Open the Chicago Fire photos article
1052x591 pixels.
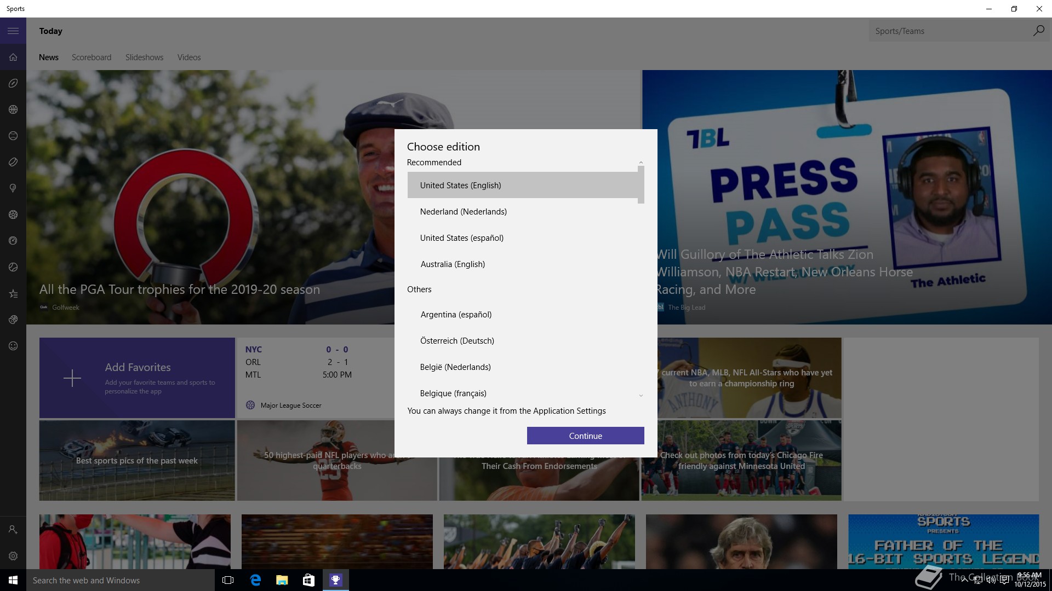point(741,460)
